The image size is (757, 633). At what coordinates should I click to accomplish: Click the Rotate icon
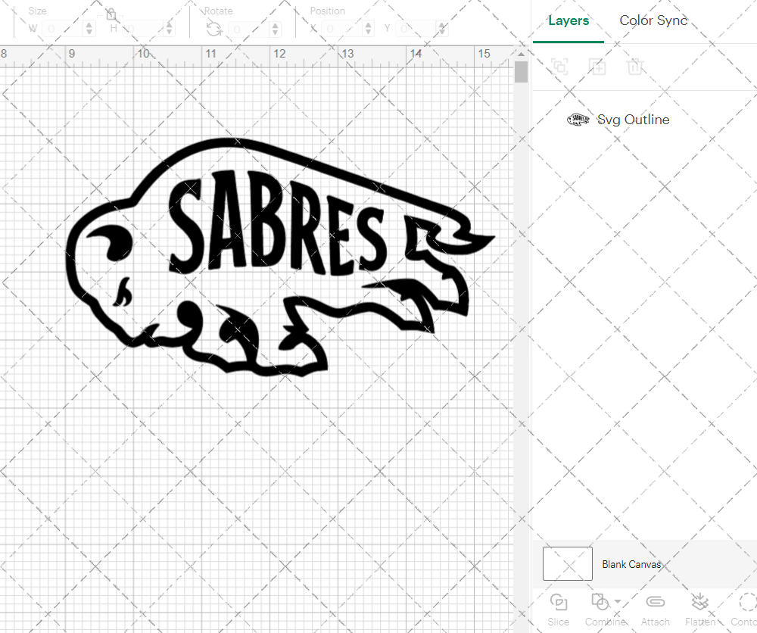click(214, 30)
